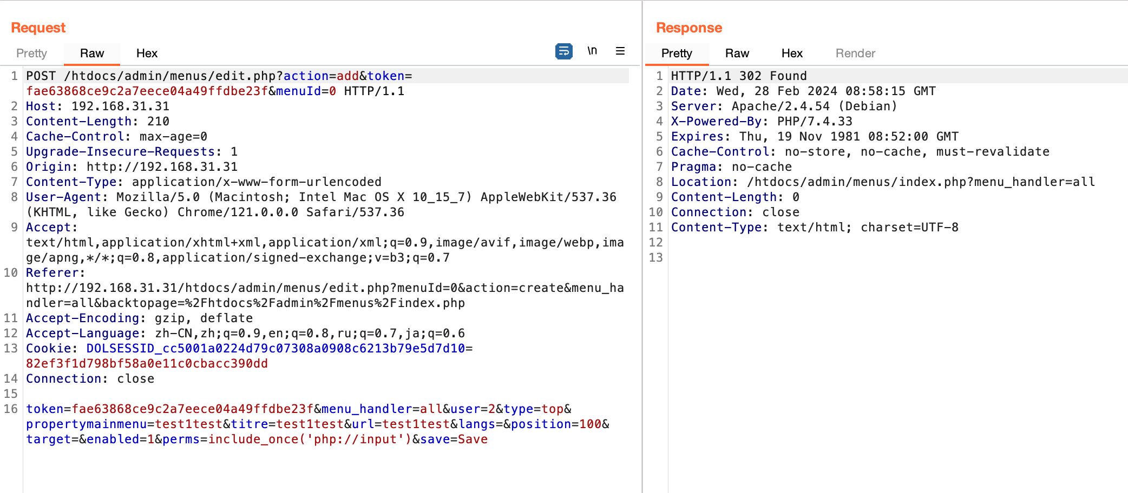Click the Referer URL with menuId=0&action=create
Viewport: 1128px width, 493px height.
click(x=325, y=295)
